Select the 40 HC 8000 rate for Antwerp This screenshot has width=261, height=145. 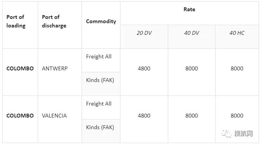coord(237,68)
